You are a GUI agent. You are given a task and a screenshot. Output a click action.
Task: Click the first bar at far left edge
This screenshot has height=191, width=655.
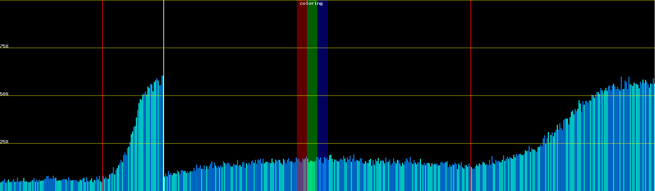[1, 187]
